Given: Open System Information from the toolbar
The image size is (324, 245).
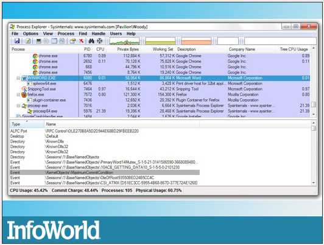Looking at the screenshot, I should (38, 41).
